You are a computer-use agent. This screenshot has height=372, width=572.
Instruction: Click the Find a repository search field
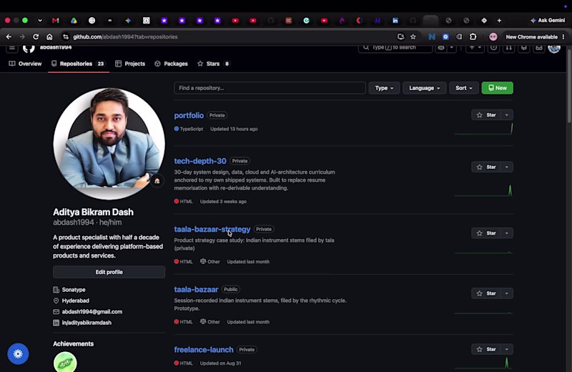click(x=270, y=88)
